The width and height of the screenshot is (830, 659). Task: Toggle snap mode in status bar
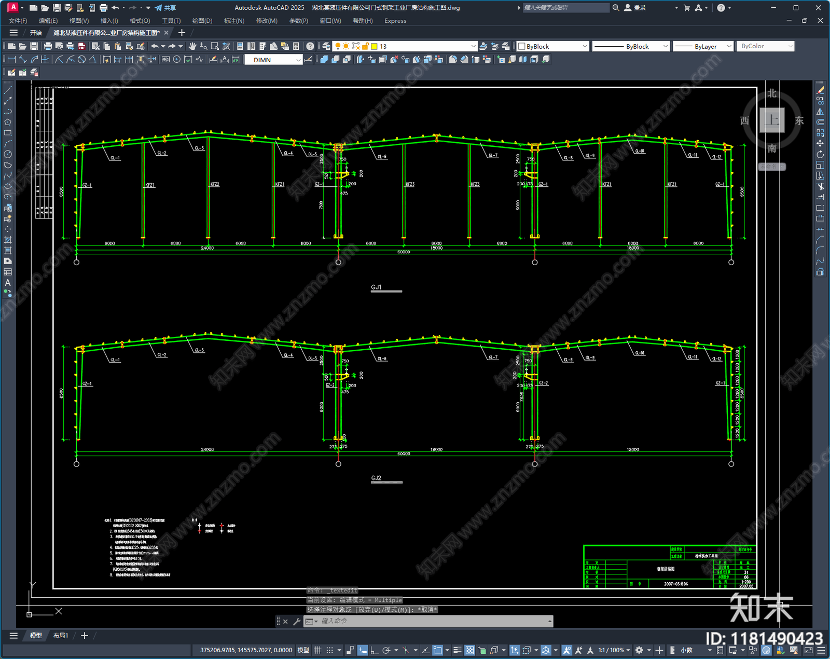330,650
